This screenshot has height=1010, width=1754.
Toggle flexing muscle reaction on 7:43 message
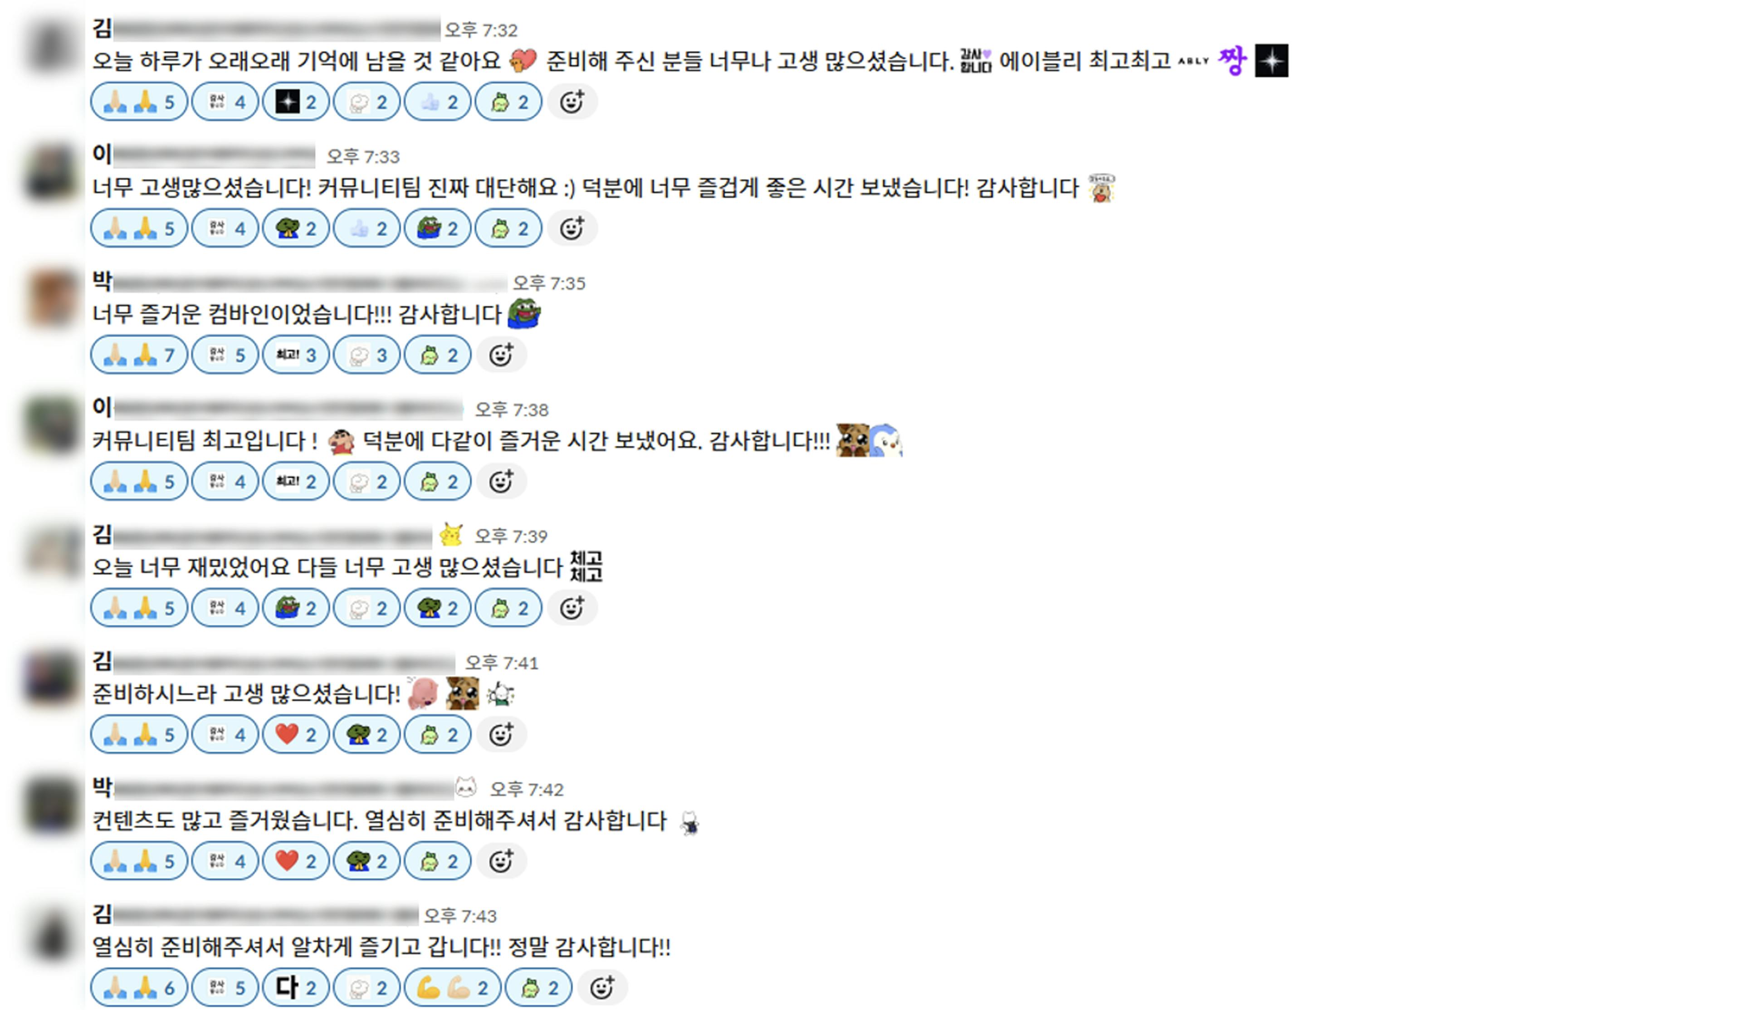[452, 987]
